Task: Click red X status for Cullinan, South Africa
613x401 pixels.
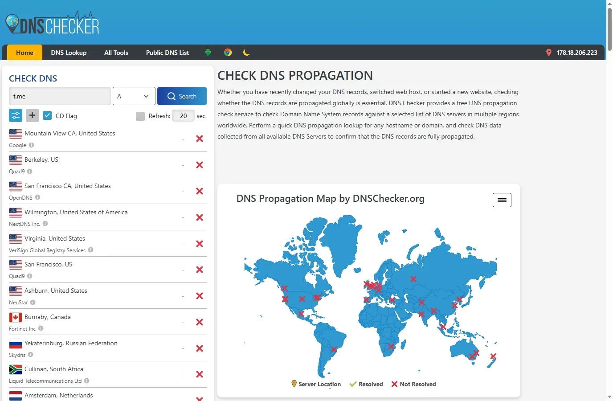Action: [x=200, y=374]
